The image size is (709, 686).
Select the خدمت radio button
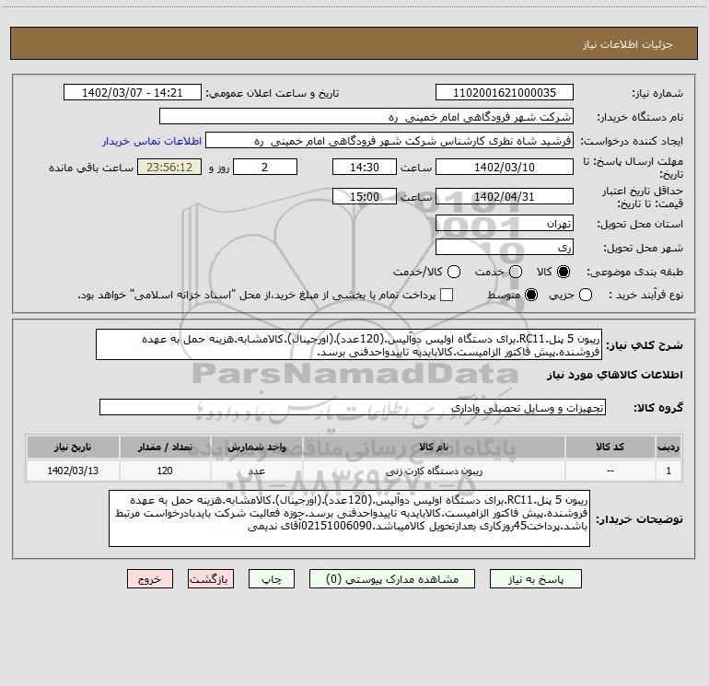coord(516,272)
